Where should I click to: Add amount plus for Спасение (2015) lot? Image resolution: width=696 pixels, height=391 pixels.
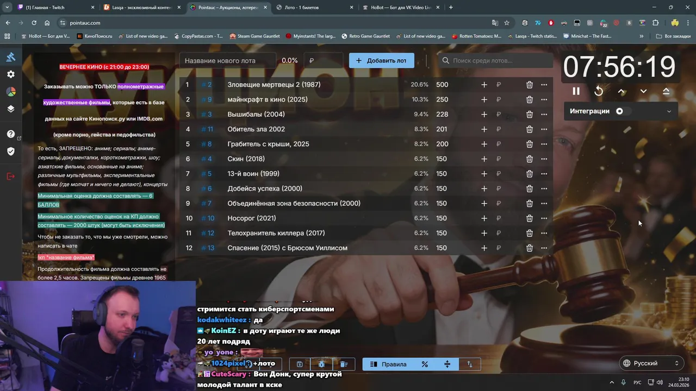484,248
